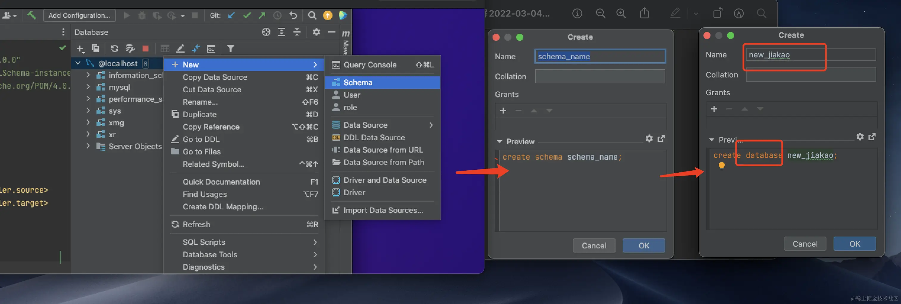
Task: Click the Name field containing new_jiakao
Action: tap(811, 54)
